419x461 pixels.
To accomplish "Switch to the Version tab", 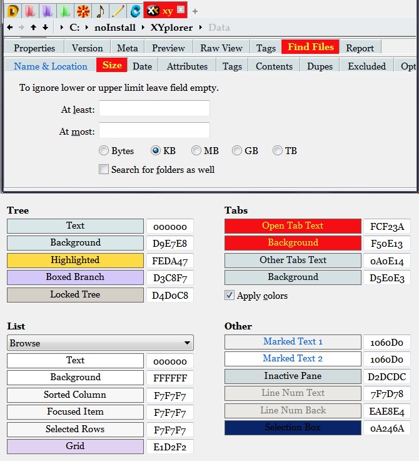I will [87, 48].
